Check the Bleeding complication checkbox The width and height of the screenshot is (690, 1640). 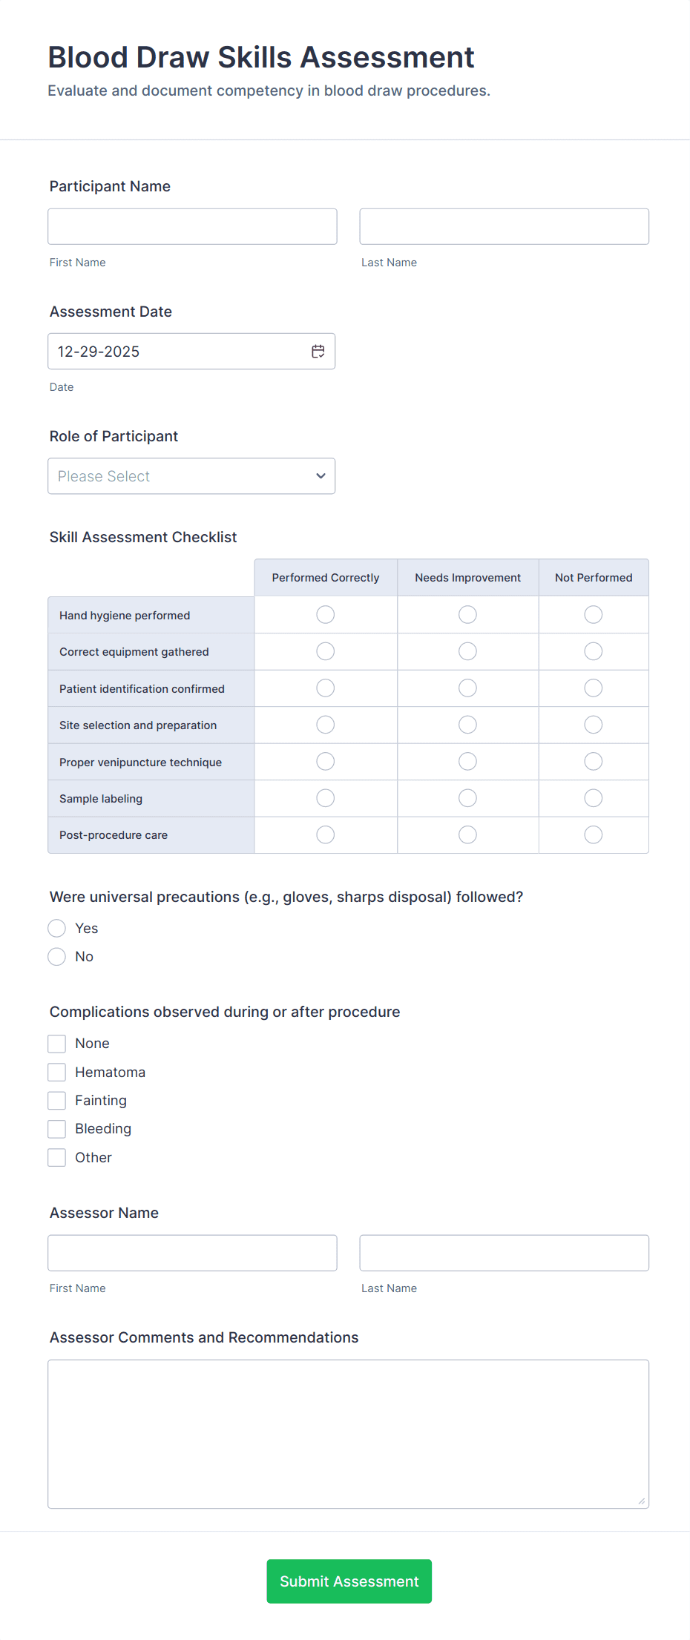(x=56, y=1128)
